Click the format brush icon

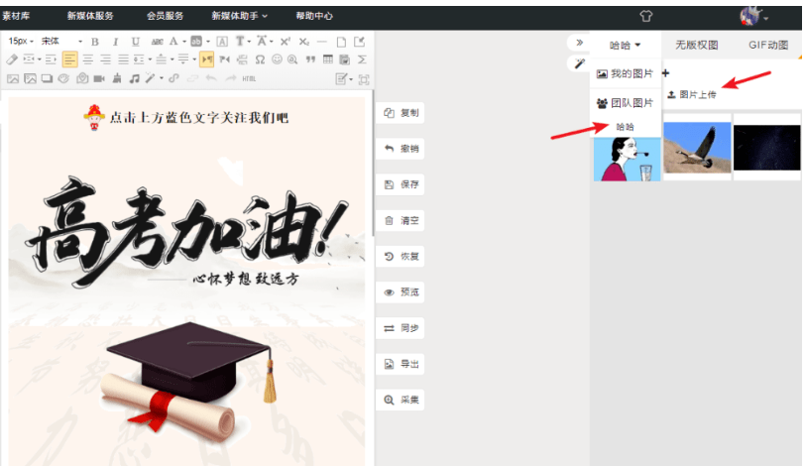pyautogui.click(x=117, y=78)
